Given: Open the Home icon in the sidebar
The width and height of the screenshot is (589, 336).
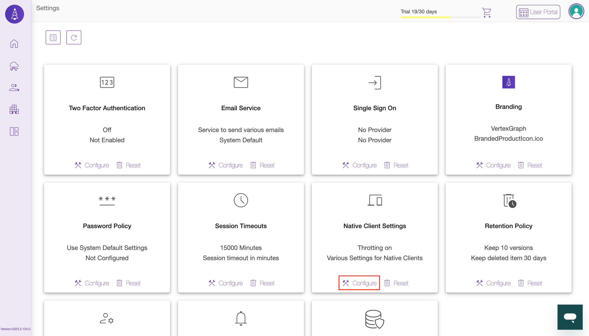Looking at the screenshot, I should [14, 44].
